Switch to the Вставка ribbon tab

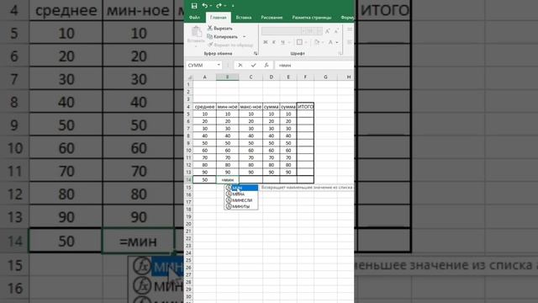tap(244, 17)
